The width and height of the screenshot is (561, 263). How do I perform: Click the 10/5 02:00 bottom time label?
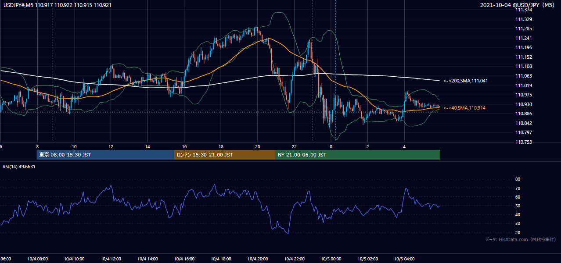[367, 259]
